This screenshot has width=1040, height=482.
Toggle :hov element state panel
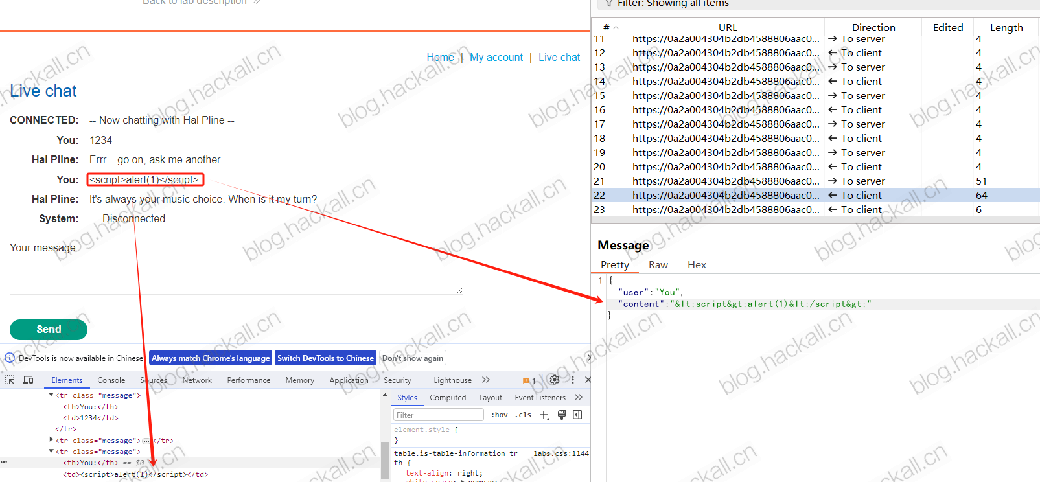click(499, 415)
